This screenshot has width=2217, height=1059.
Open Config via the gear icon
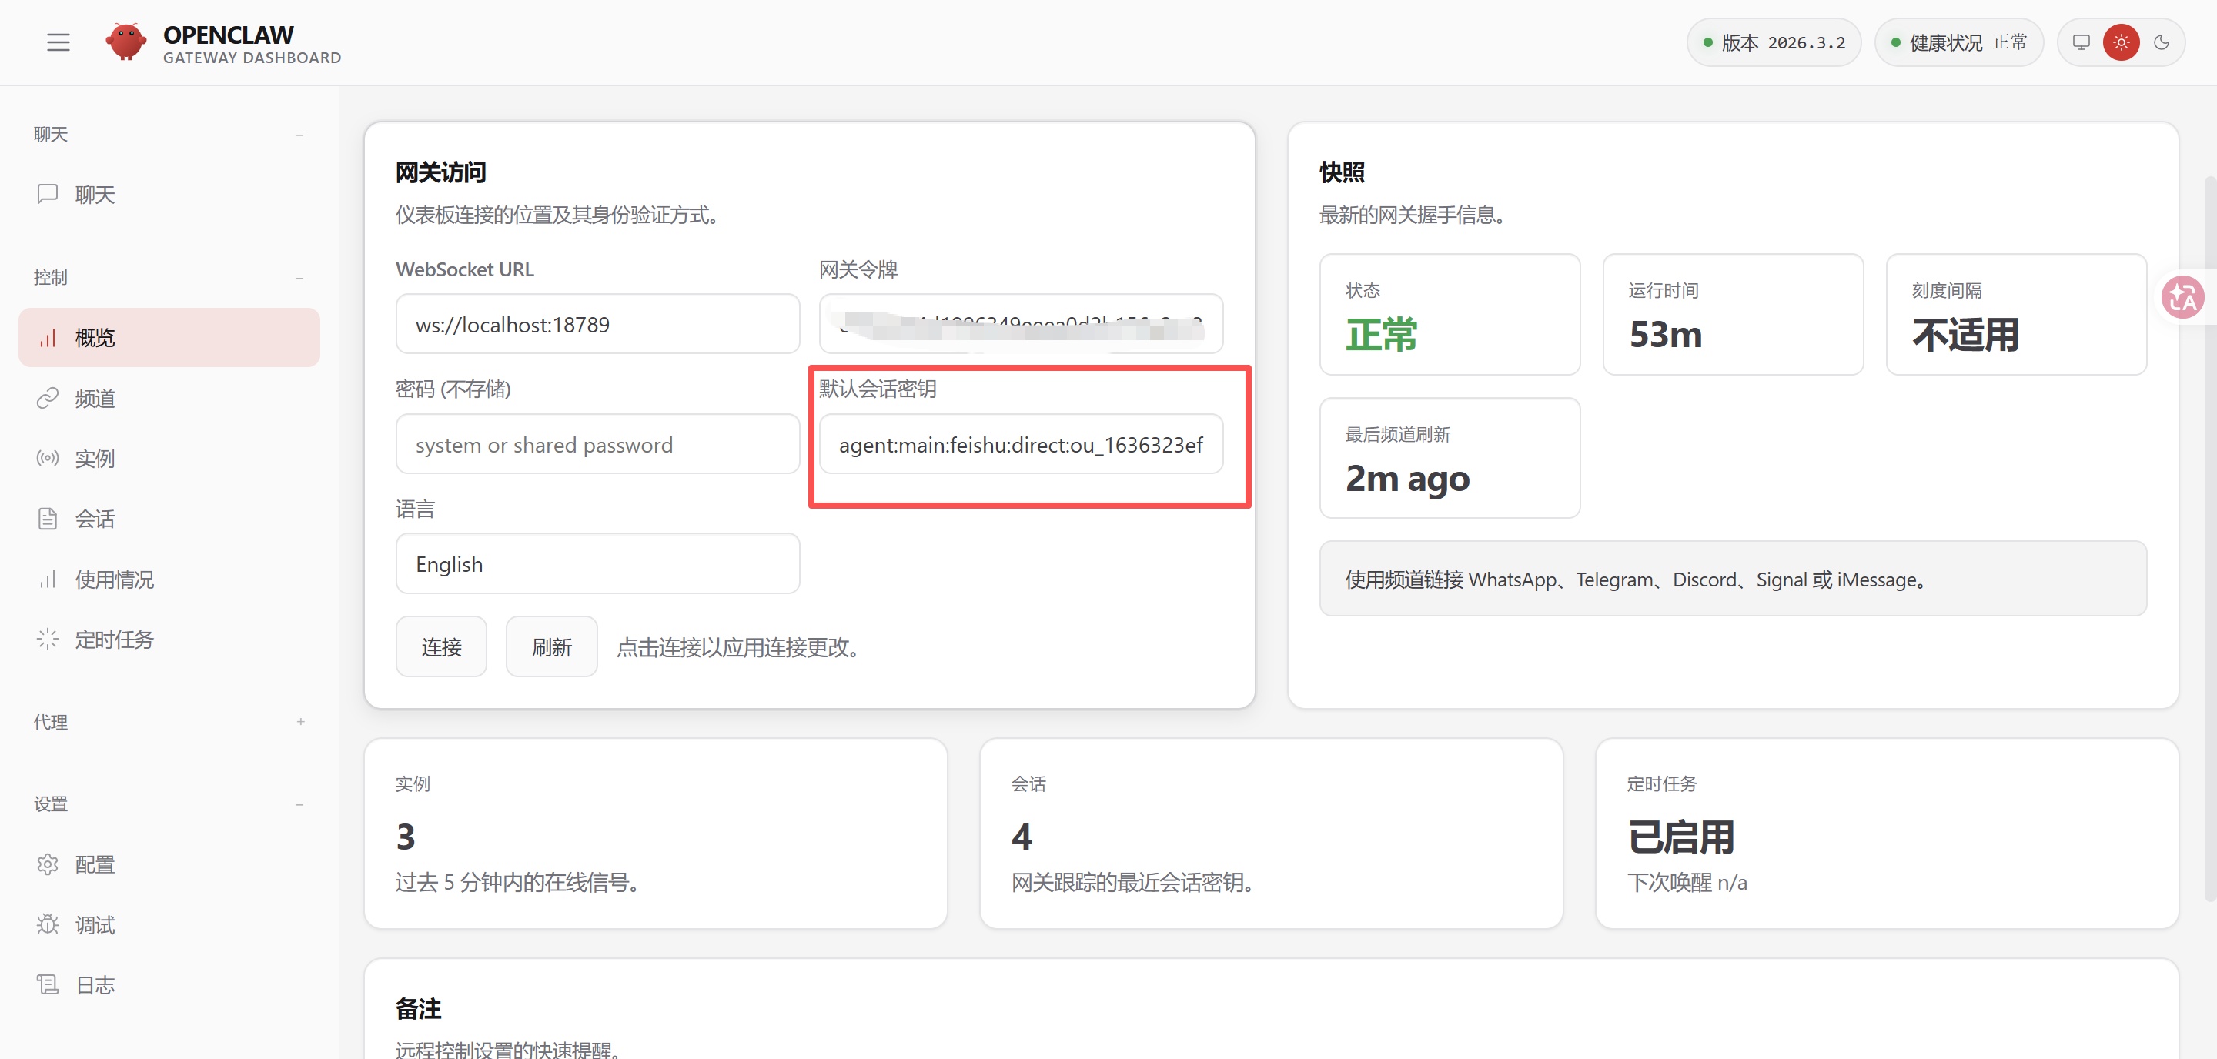[47, 864]
